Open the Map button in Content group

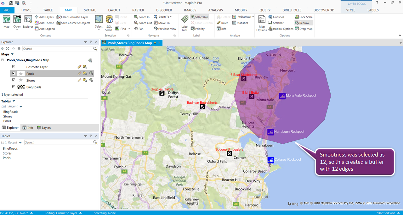click(x=6, y=22)
